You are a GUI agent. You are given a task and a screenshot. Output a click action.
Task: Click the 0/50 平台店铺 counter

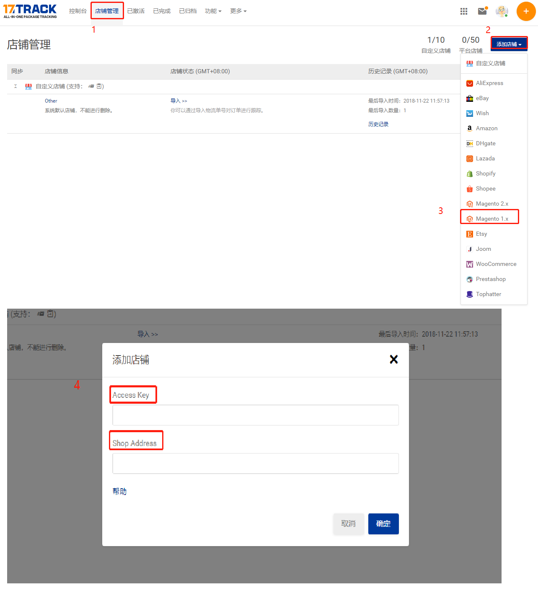pos(471,45)
